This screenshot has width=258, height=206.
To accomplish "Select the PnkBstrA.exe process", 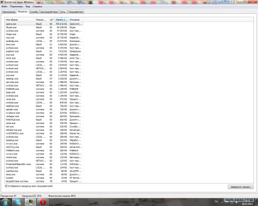I will pos(44,150).
